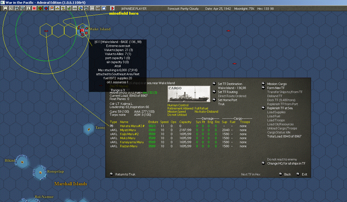Change the Mission: Cargo option
Screen dimensions: 347x202
tap(277, 84)
